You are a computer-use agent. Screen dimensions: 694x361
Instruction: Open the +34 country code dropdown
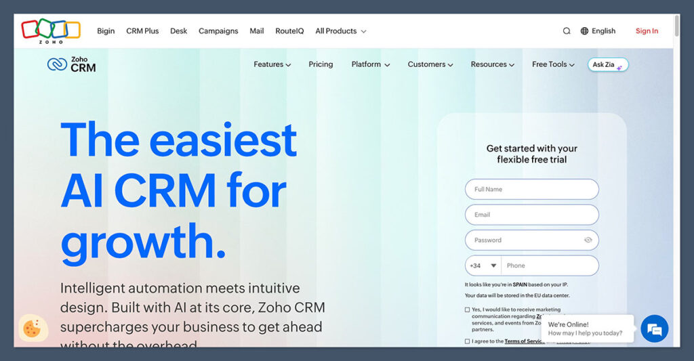tap(483, 266)
